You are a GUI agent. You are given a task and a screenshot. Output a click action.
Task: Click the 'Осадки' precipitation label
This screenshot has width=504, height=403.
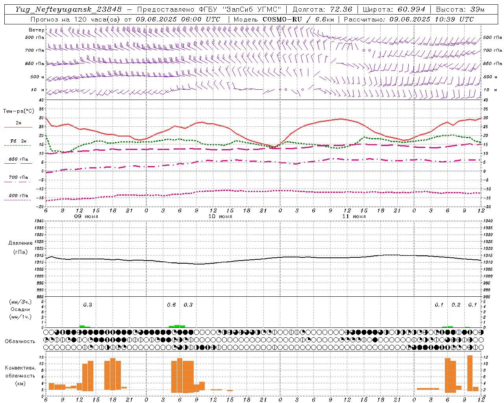(20, 309)
